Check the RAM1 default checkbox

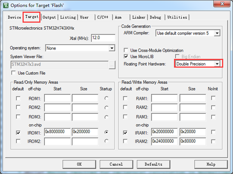coord(125,98)
